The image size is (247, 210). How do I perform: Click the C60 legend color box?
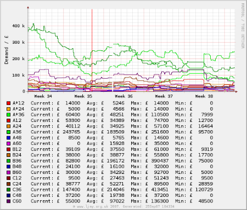[x=8, y=201]
